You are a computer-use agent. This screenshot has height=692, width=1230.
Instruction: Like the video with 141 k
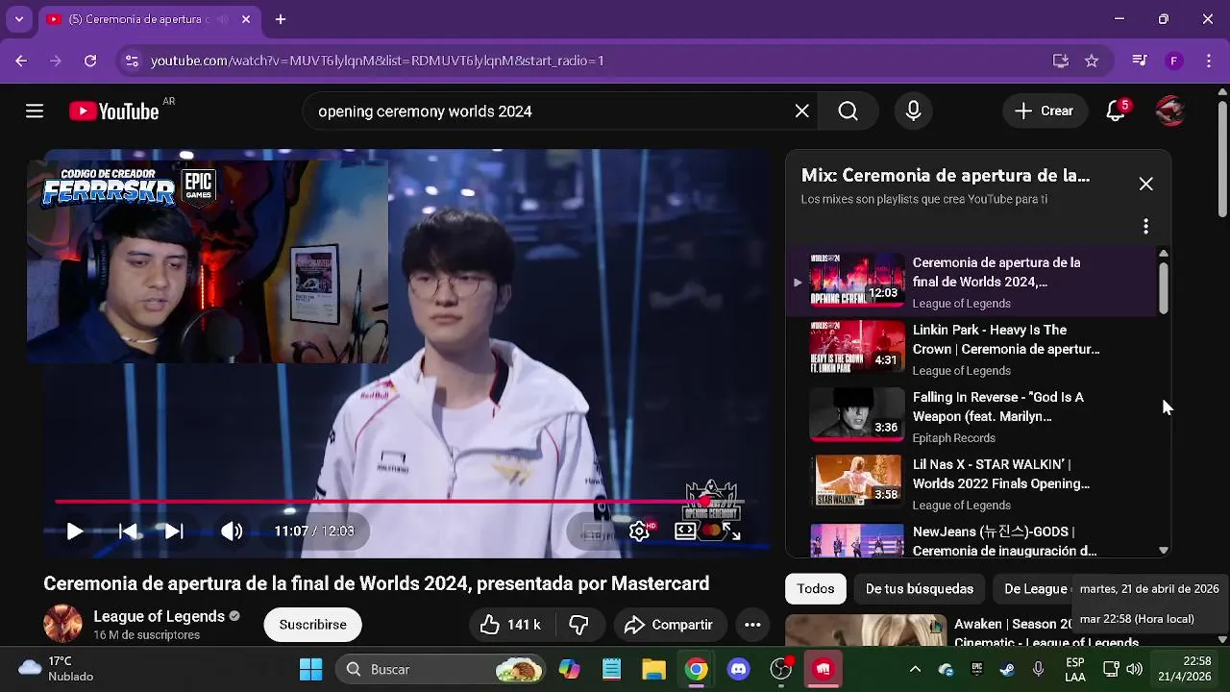point(511,625)
